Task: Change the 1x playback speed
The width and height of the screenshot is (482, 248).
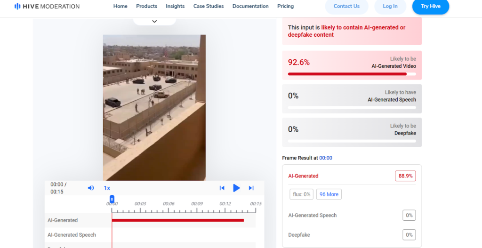Action: (107, 188)
